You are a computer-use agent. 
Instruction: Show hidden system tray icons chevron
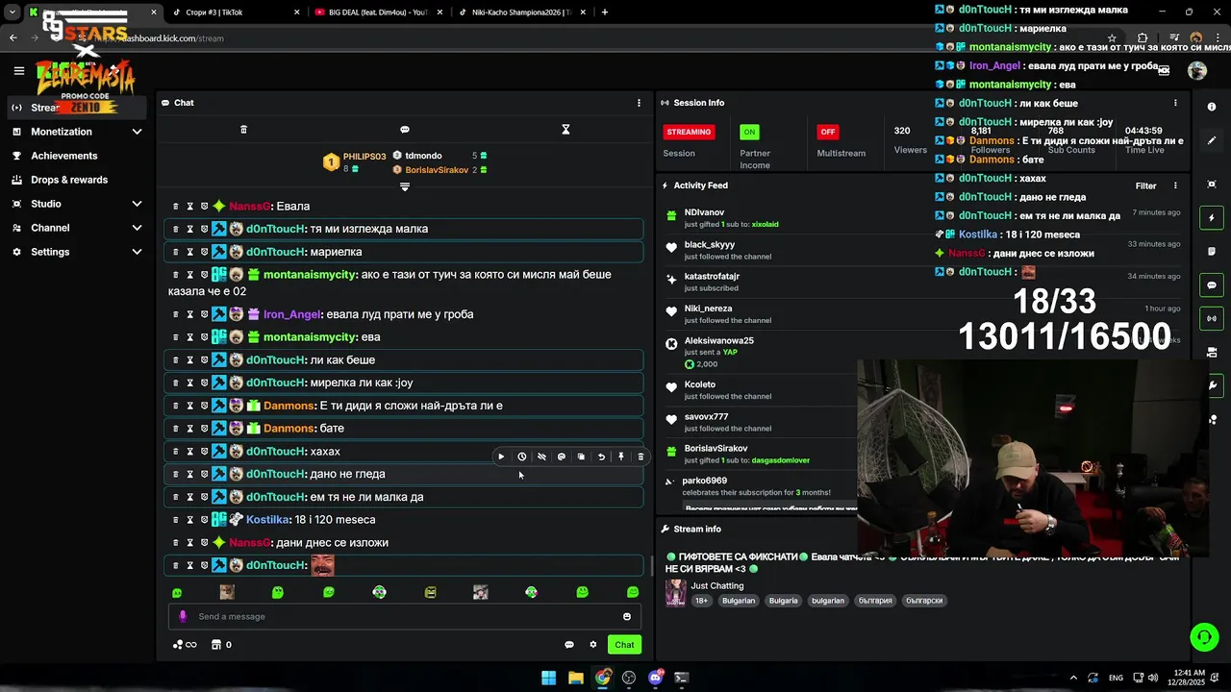1073,678
